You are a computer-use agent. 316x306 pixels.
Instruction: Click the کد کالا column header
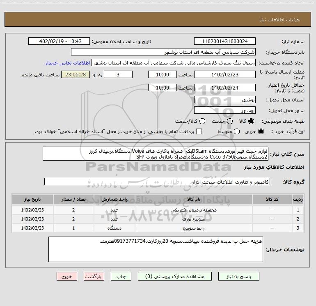(x=272, y=199)
